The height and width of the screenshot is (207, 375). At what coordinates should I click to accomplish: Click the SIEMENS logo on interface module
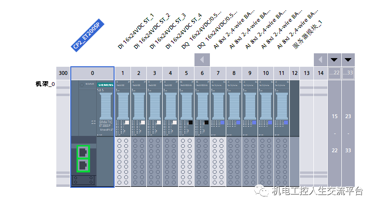click(x=105, y=85)
